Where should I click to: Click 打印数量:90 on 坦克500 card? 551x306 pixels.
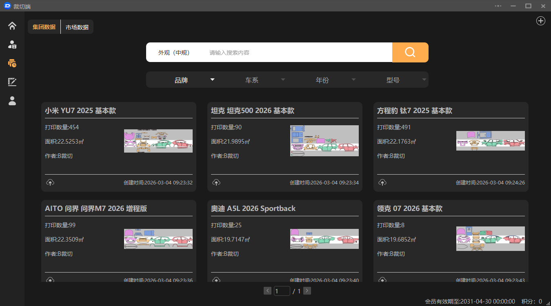[227, 127]
